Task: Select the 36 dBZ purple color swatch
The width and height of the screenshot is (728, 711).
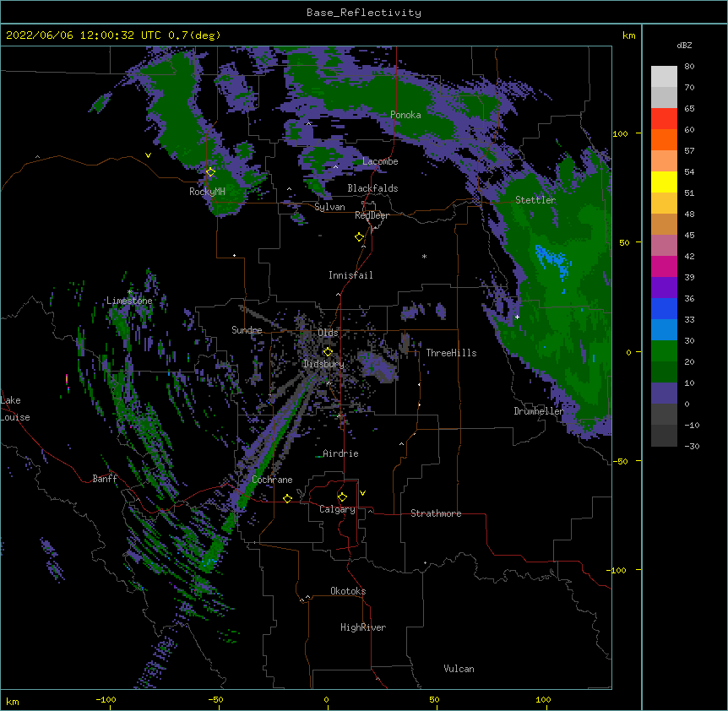Action: 664,287
